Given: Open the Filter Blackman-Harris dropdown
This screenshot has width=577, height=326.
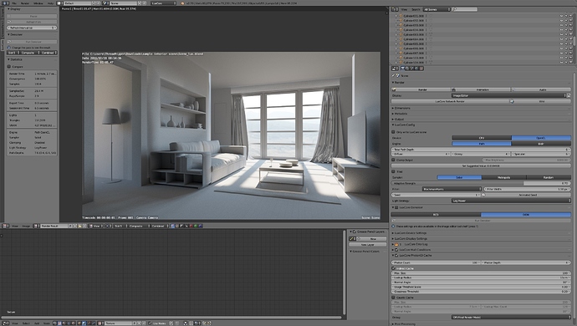Looking at the screenshot, I should [452, 189].
